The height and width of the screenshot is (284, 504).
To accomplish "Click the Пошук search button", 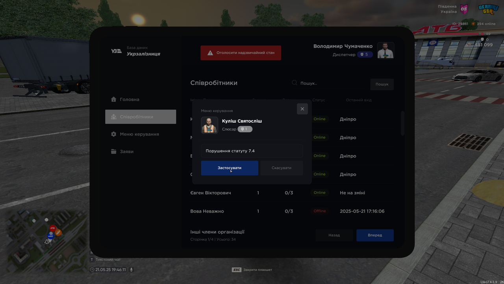I will 382,84.
